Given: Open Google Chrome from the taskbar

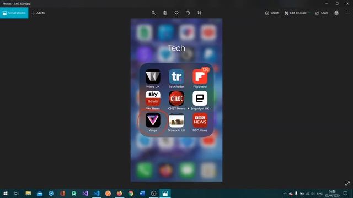Looking at the screenshot, I should (131, 193).
